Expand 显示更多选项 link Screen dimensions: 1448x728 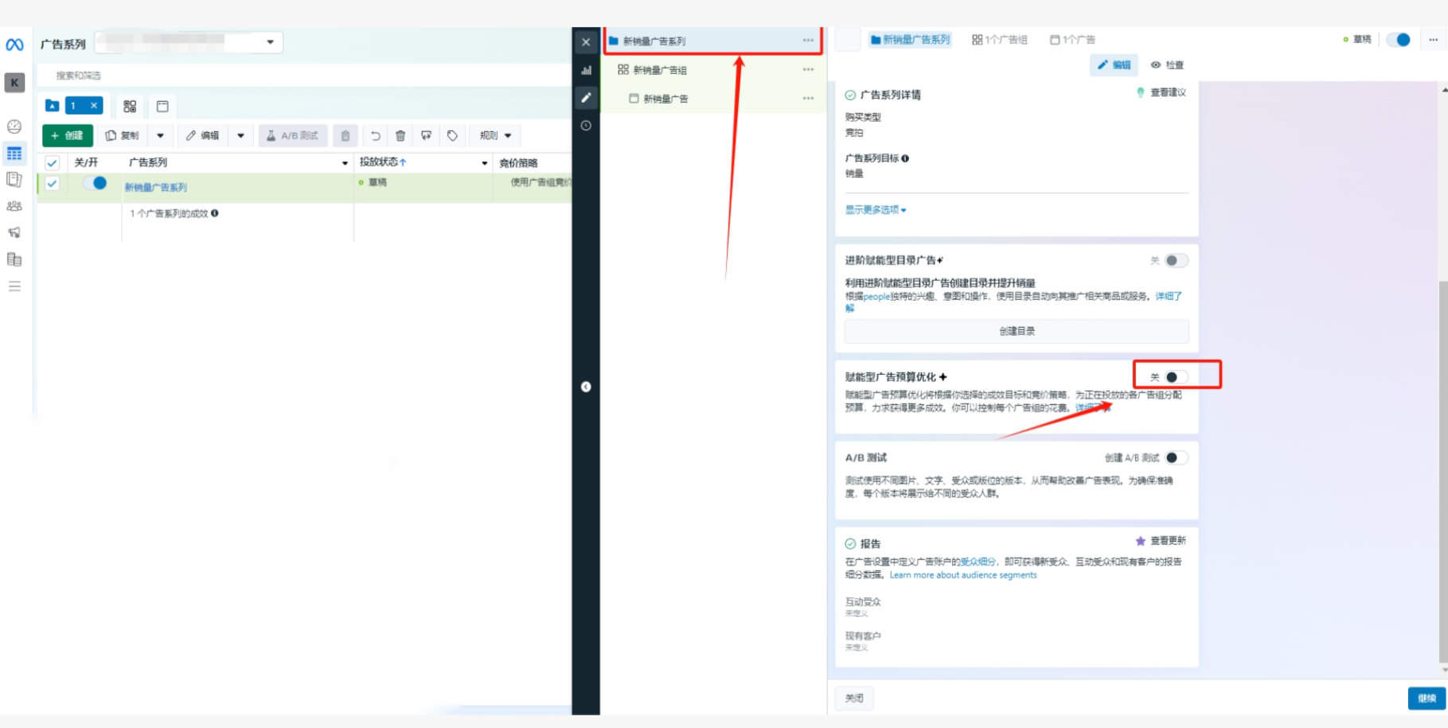[876, 210]
